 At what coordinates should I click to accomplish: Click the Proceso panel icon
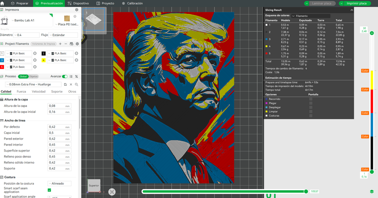2,76
